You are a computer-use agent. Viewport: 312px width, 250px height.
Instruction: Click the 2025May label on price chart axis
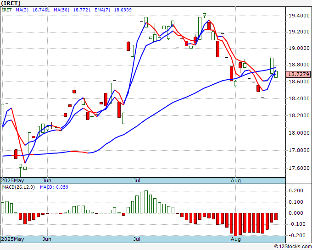coord(12,180)
